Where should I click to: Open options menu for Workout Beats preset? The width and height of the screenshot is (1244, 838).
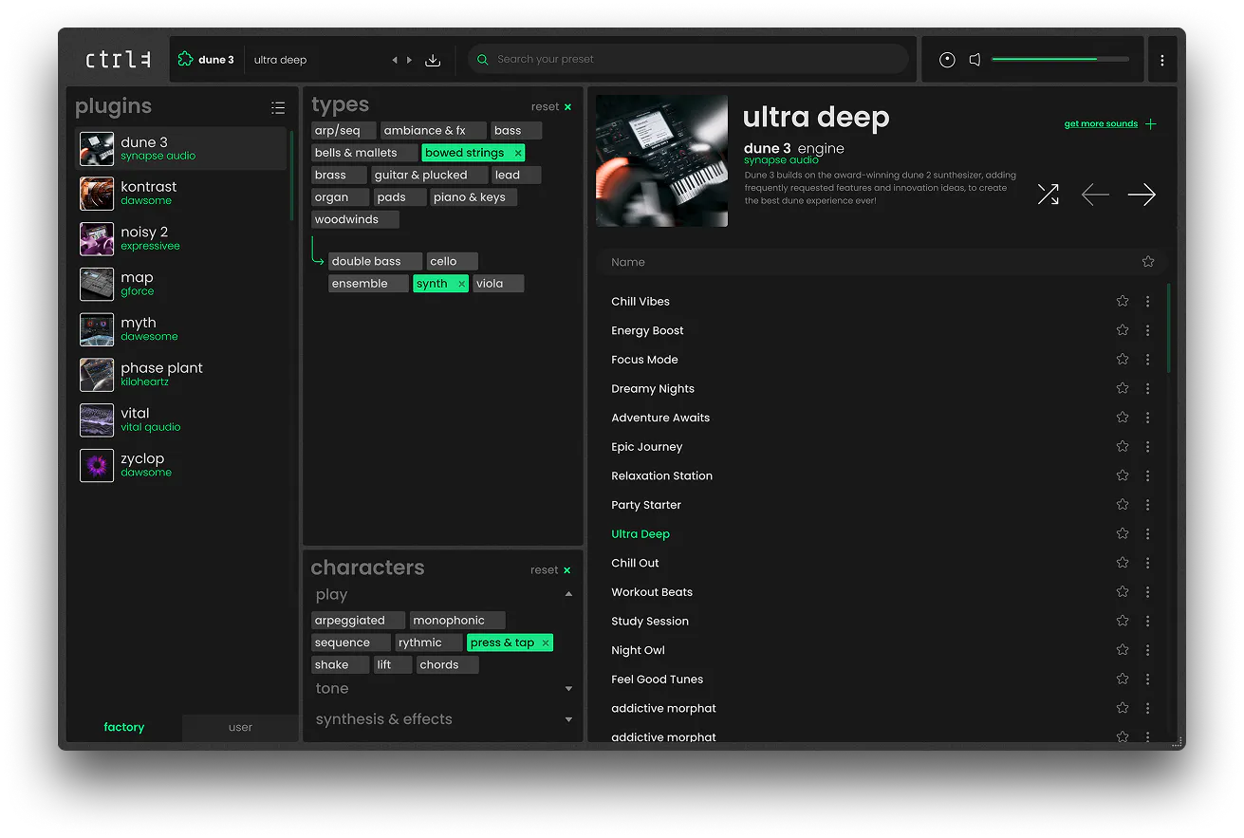[x=1147, y=592]
